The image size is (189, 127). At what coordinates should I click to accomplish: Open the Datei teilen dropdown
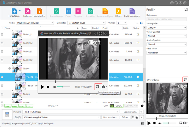pyautogui.click(x=167, y=53)
